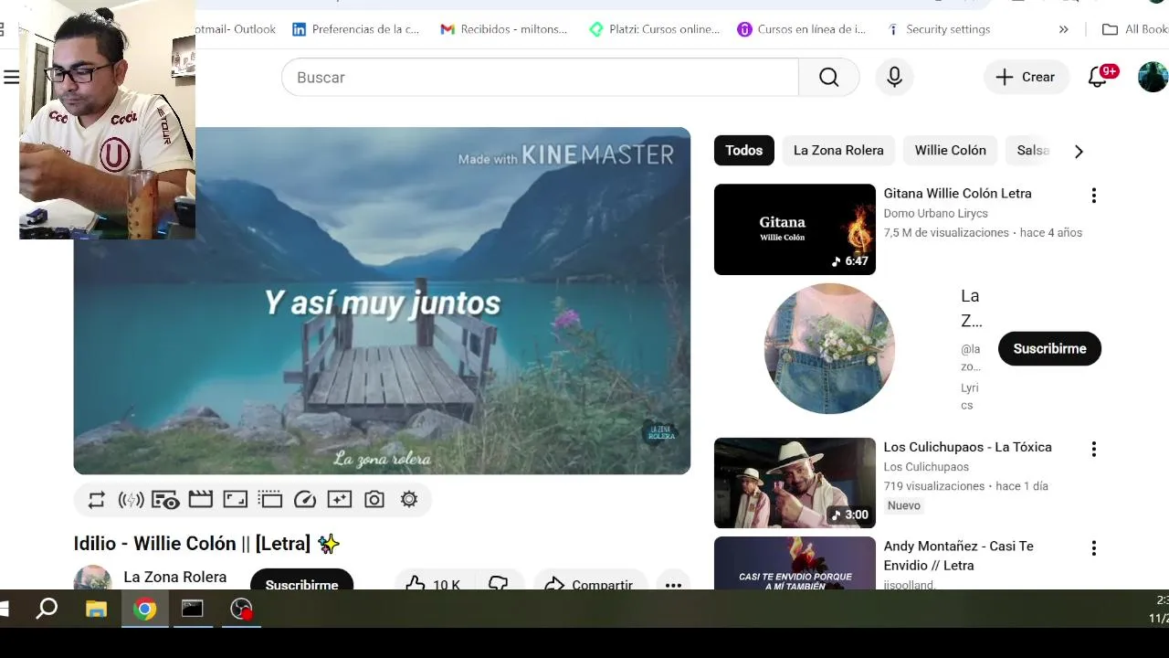The image size is (1169, 658).
Task: Click 'La Zona Rolera' channel name below video
Action: pyautogui.click(x=175, y=578)
